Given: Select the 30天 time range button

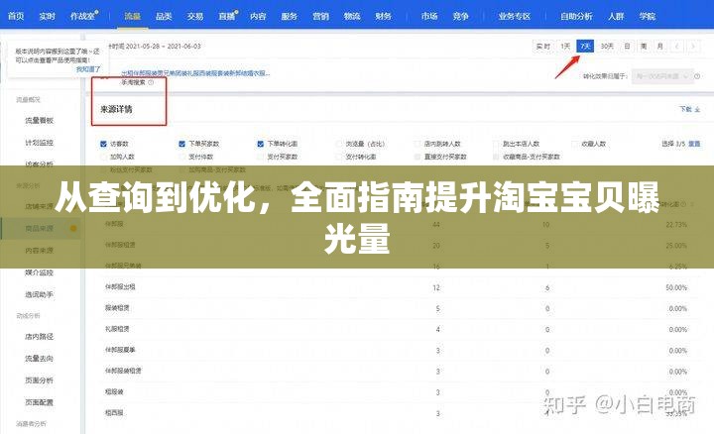Looking at the screenshot, I should [607, 47].
